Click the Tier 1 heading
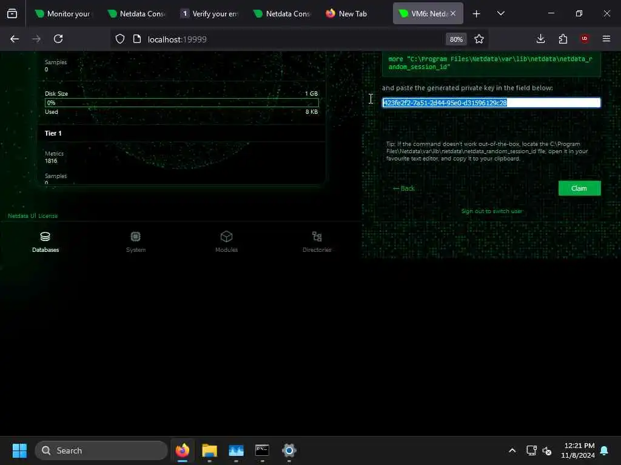The image size is (621, 465). point(53,134)
